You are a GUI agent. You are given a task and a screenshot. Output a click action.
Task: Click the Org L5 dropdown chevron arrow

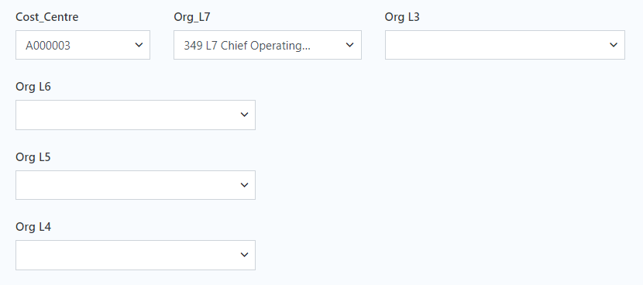244,185
